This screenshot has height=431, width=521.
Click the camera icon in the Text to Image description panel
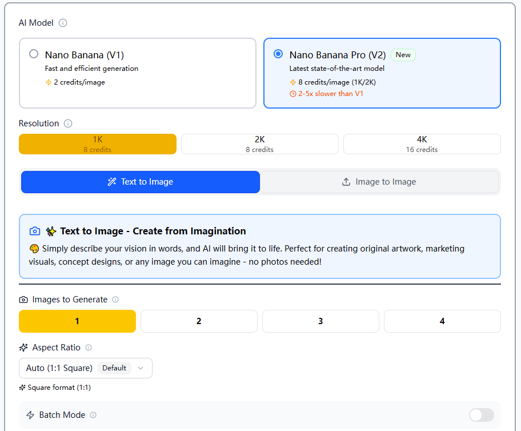(x=34, y=231)
